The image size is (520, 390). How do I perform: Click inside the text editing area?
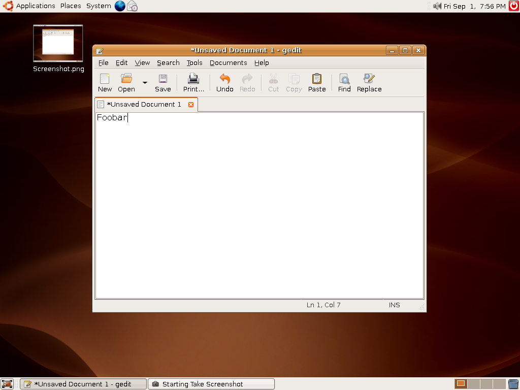(x=259, y=203)
